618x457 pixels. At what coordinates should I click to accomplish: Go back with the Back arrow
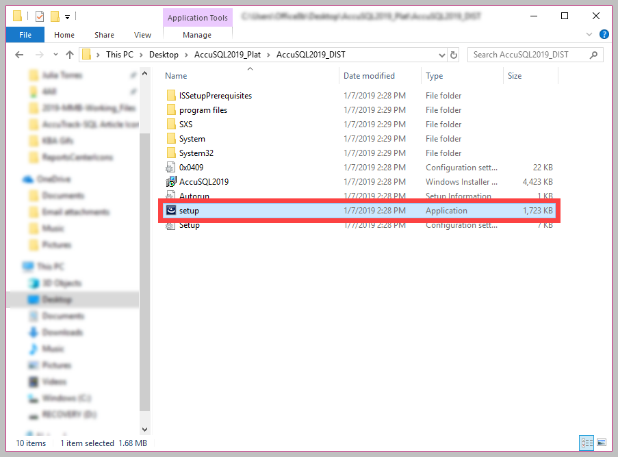19,54
